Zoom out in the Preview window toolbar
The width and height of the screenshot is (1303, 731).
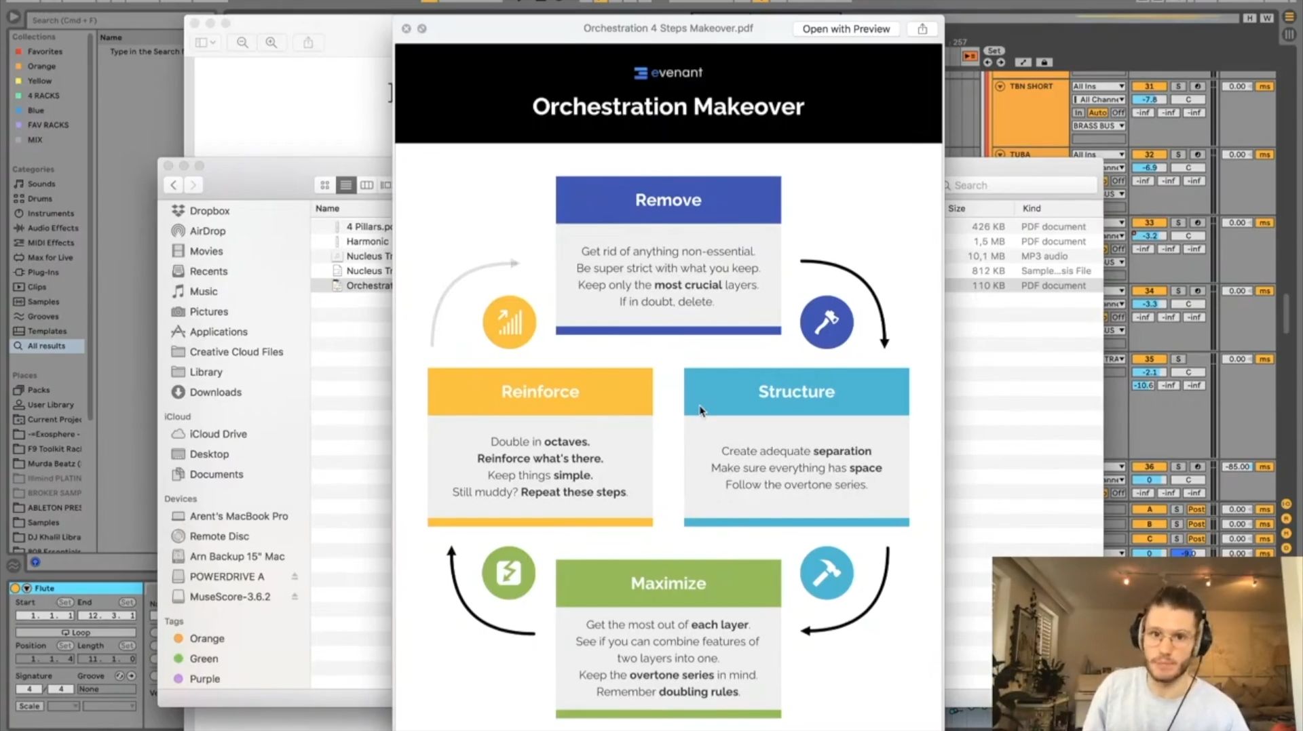242,43
